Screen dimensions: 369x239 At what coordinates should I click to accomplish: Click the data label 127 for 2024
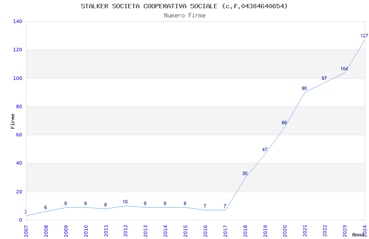tap(364, 36)
